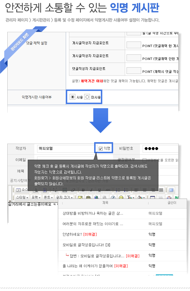Image resolution: width=190 pixels, height=291 pixels.
Task: Open post 안녕하세요? [미해결]
Action: point(80,234)
